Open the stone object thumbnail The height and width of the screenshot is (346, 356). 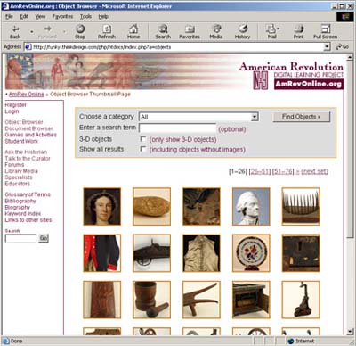[x=151, y=206]
